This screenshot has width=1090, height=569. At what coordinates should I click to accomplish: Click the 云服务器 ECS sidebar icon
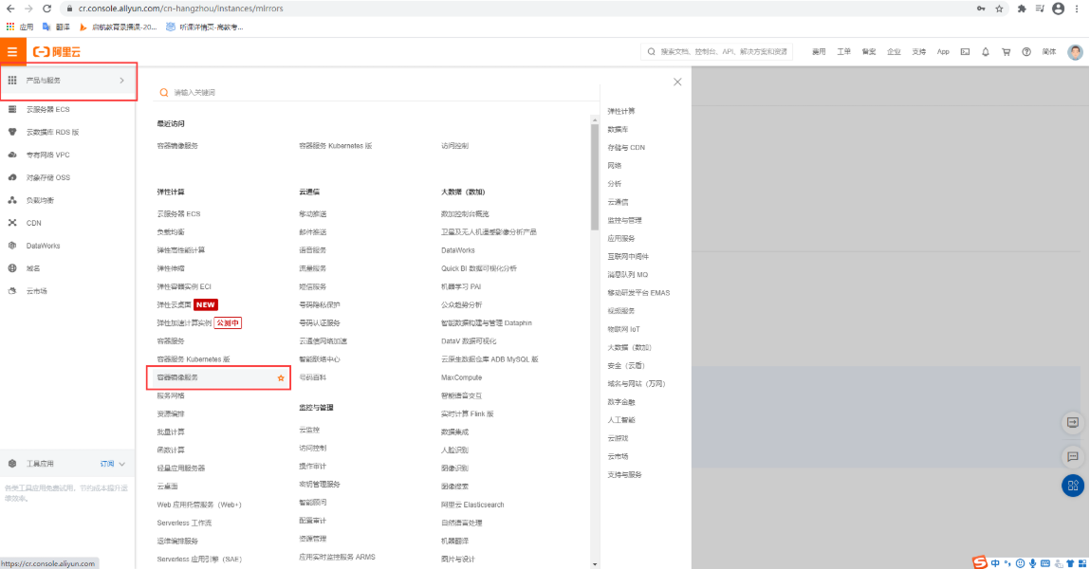12,109
